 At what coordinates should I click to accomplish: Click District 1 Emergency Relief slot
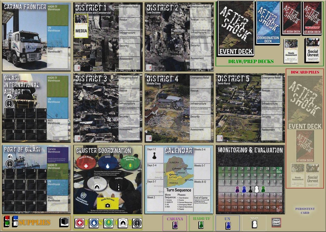[x=130, y=10]
